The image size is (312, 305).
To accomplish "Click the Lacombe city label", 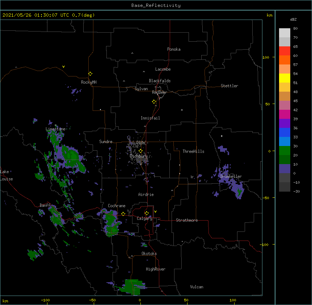I will pyautogui.click(x=163, y=69).
